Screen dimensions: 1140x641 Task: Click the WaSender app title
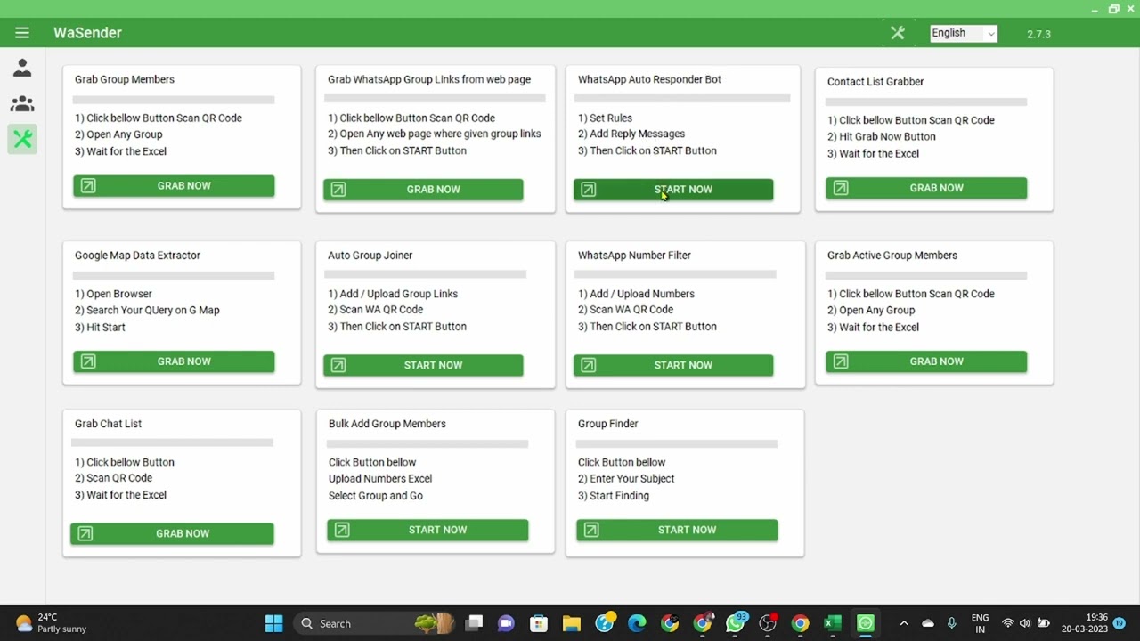pyautogui.click(x=87, y=33)
